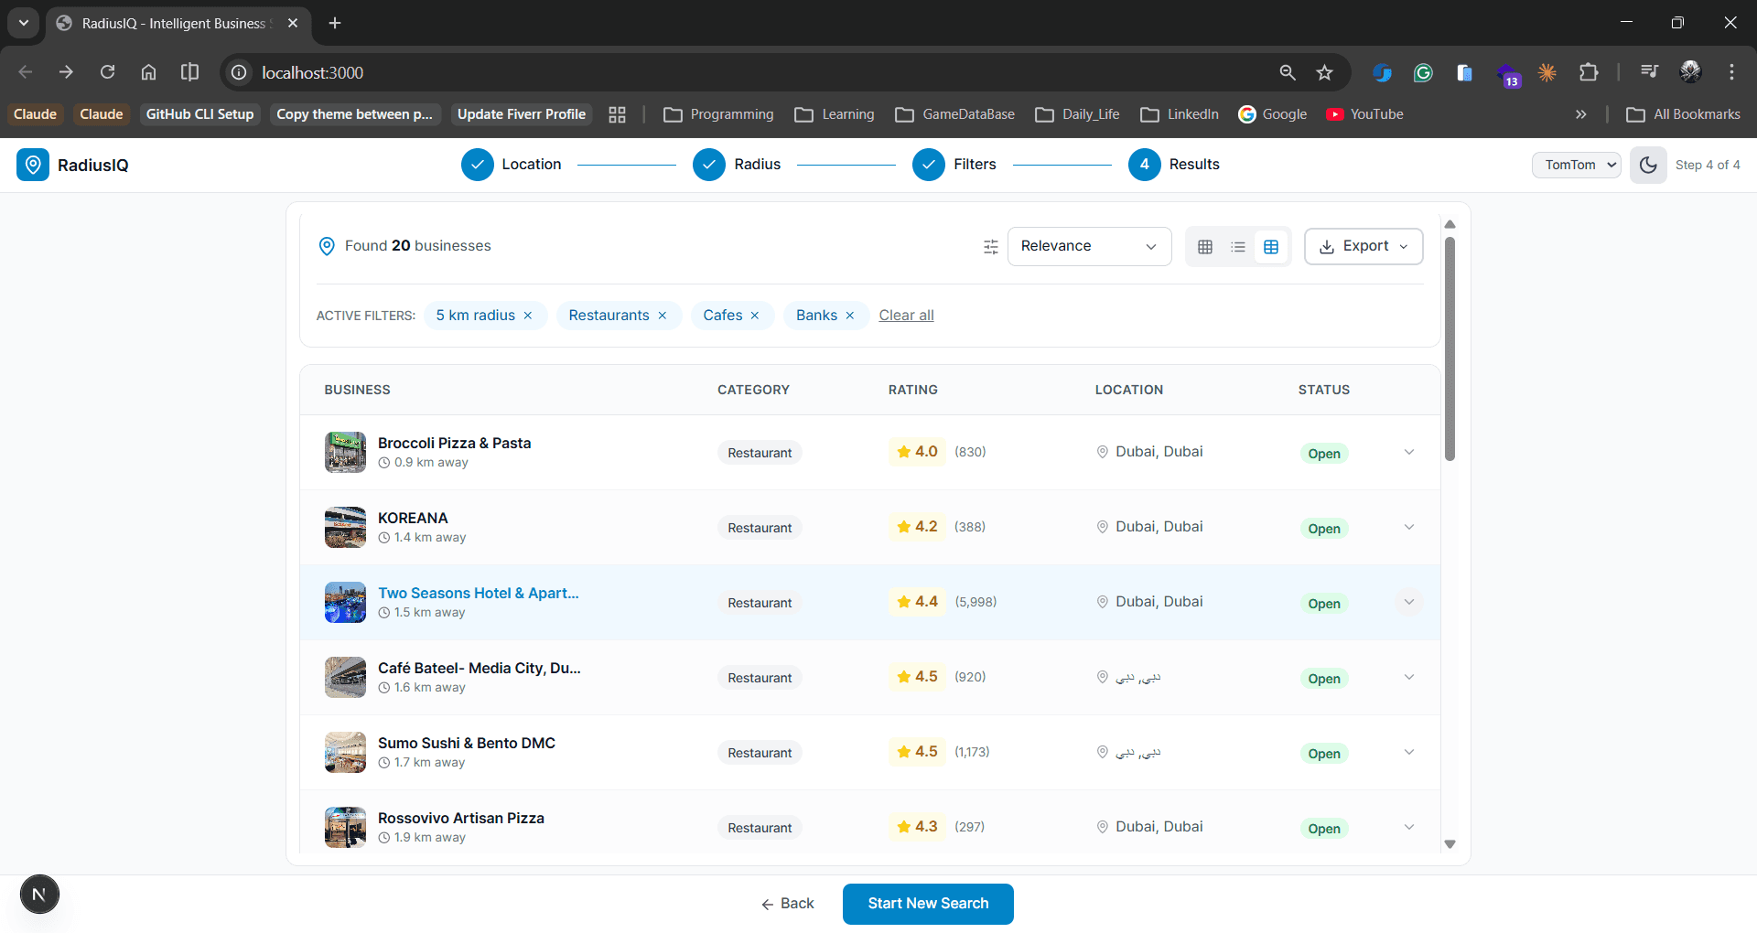Click the browser address bar
Screen dimensions: 1757x933
750,72
